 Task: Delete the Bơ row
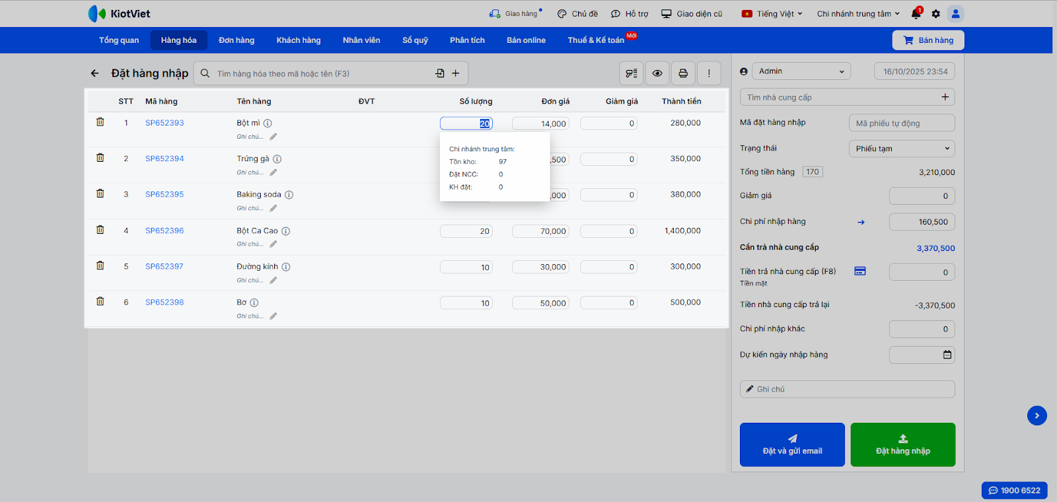100,301
